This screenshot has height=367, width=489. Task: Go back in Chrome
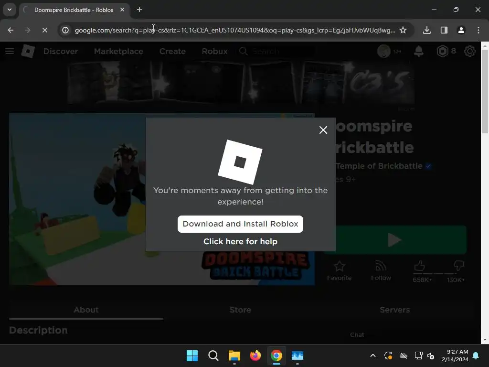tap(11, 30)
